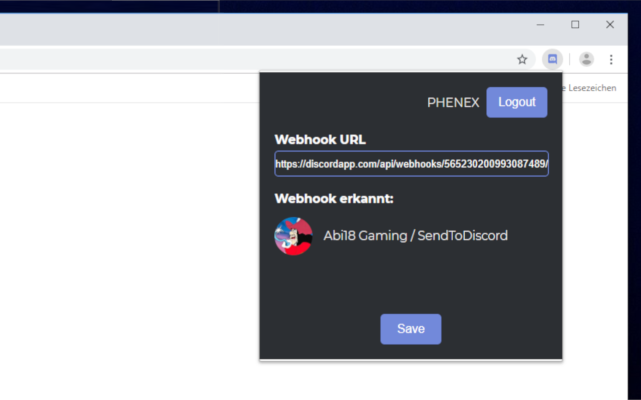
Task: Click the "Webhook URL" heading
Action: pyautogui.click(x=320, y=139)
